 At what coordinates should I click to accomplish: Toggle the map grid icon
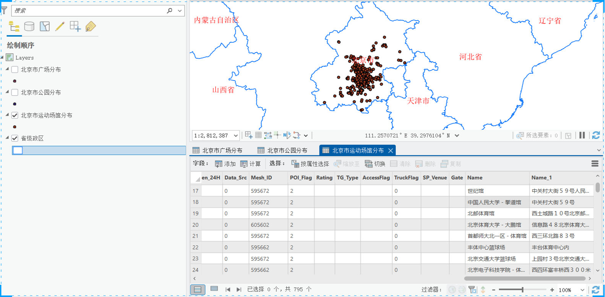click(258, 135)
